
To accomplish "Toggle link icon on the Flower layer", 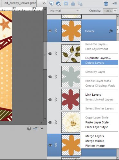I will pos(56,31).
